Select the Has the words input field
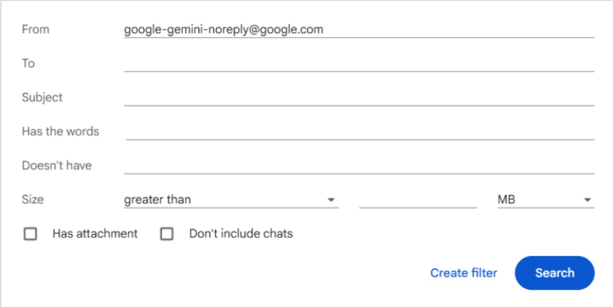The image size is (613, 307). [360, 132]
